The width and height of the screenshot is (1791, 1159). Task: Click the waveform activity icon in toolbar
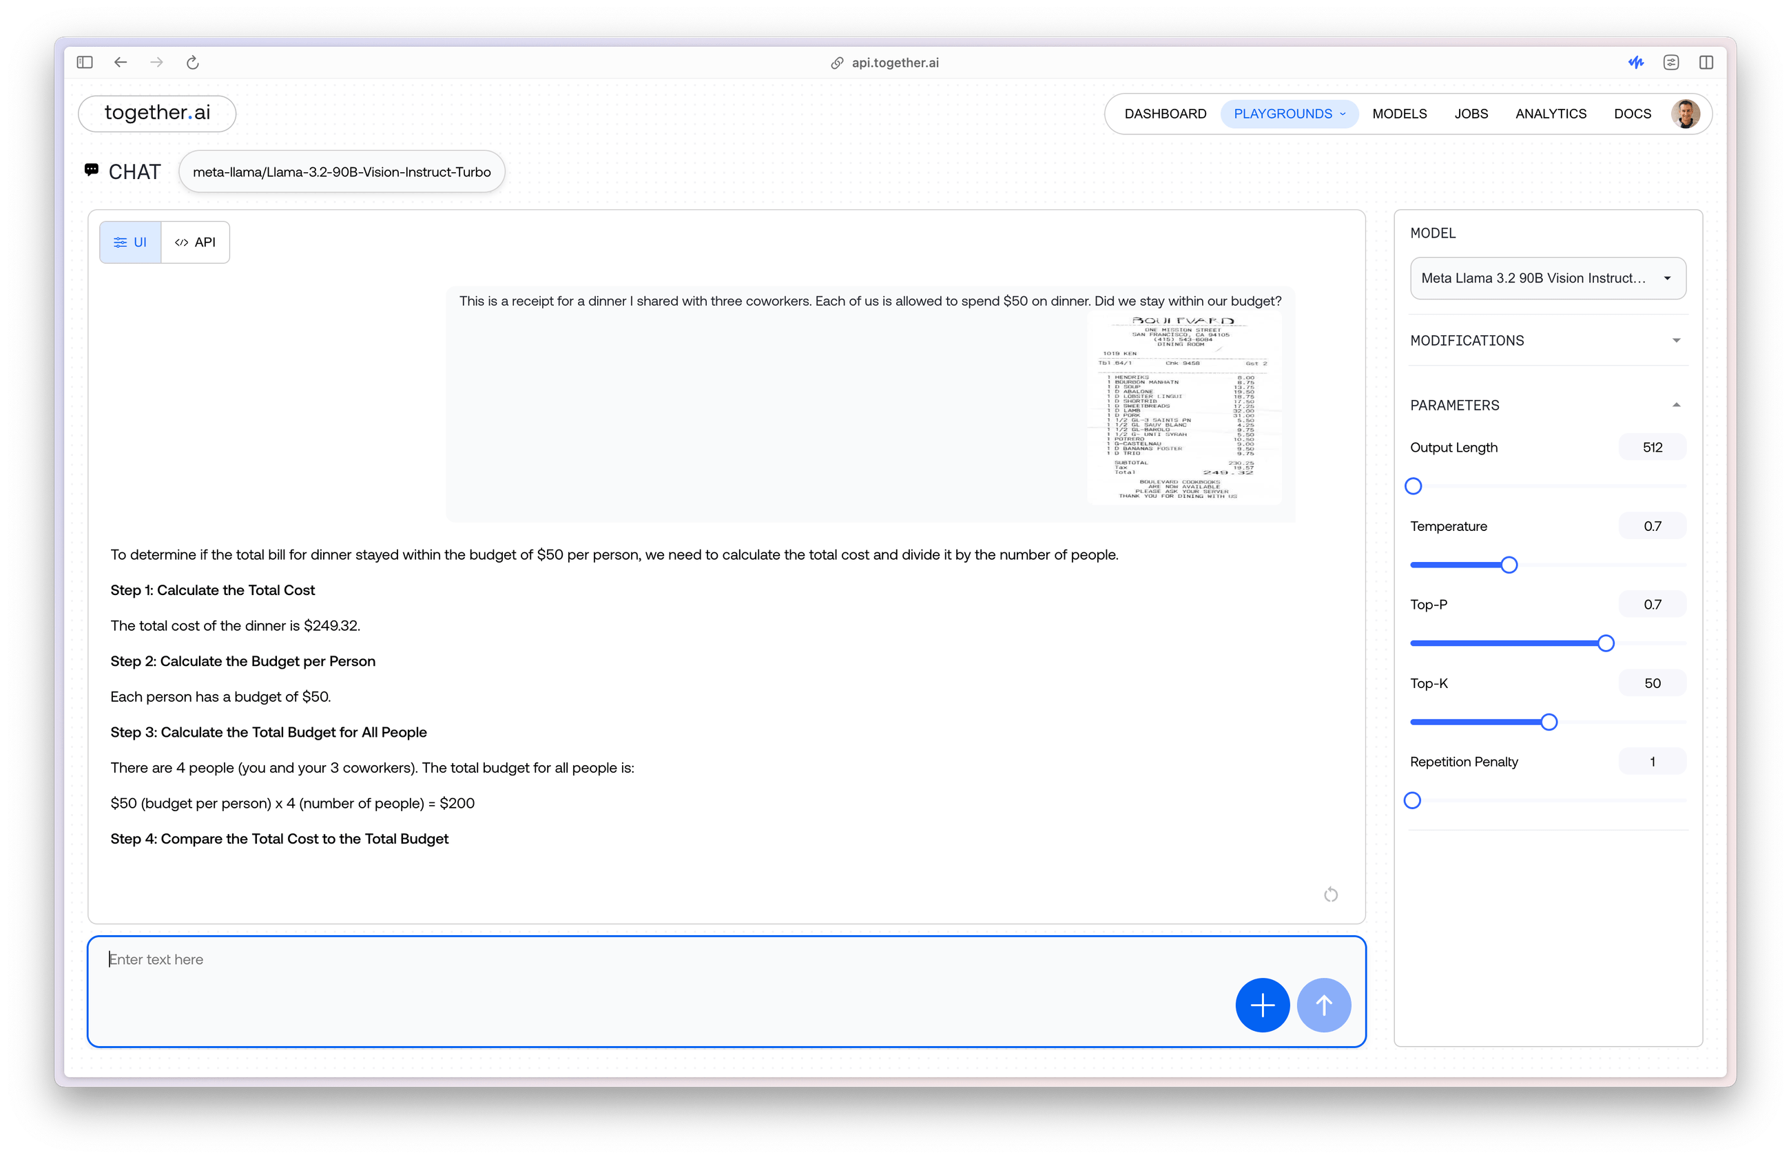pyautogui.click(x=1635, y=63)
